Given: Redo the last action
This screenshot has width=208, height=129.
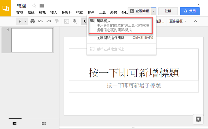Looking at the screenshot, I should point(49,21).
